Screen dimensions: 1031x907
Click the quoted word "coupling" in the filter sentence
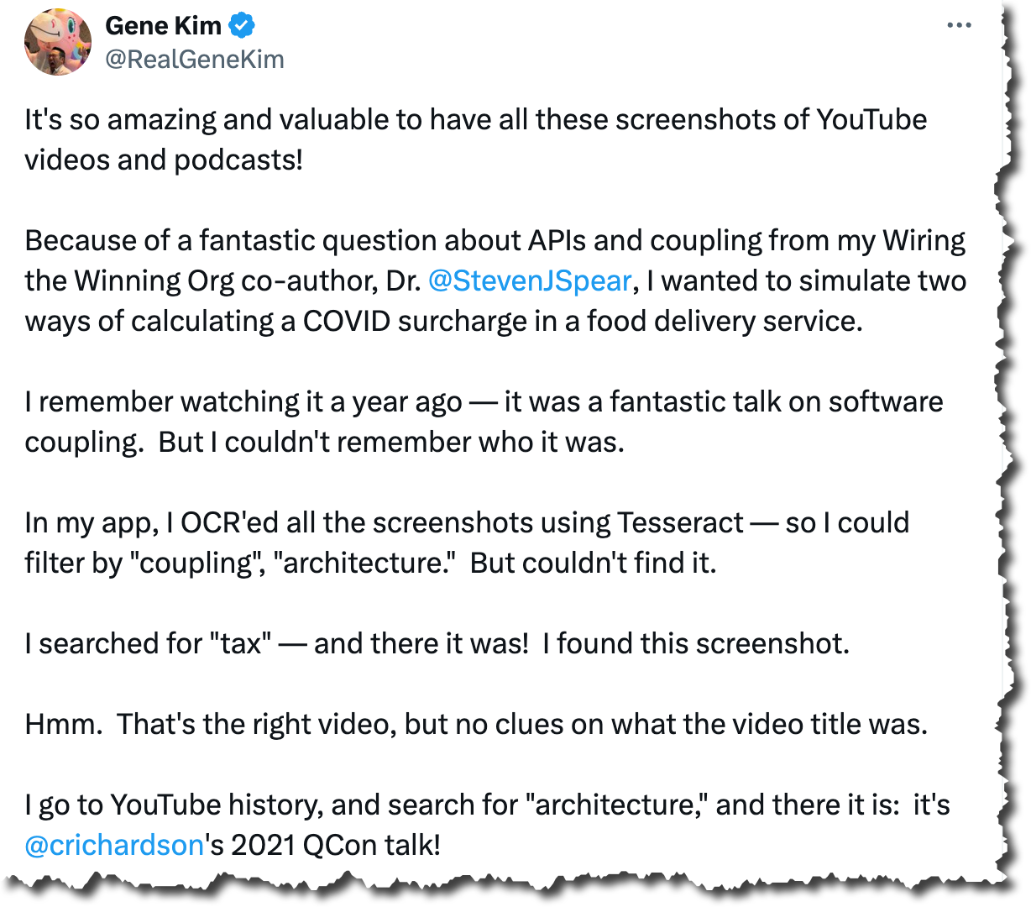[x=194, y=563]
